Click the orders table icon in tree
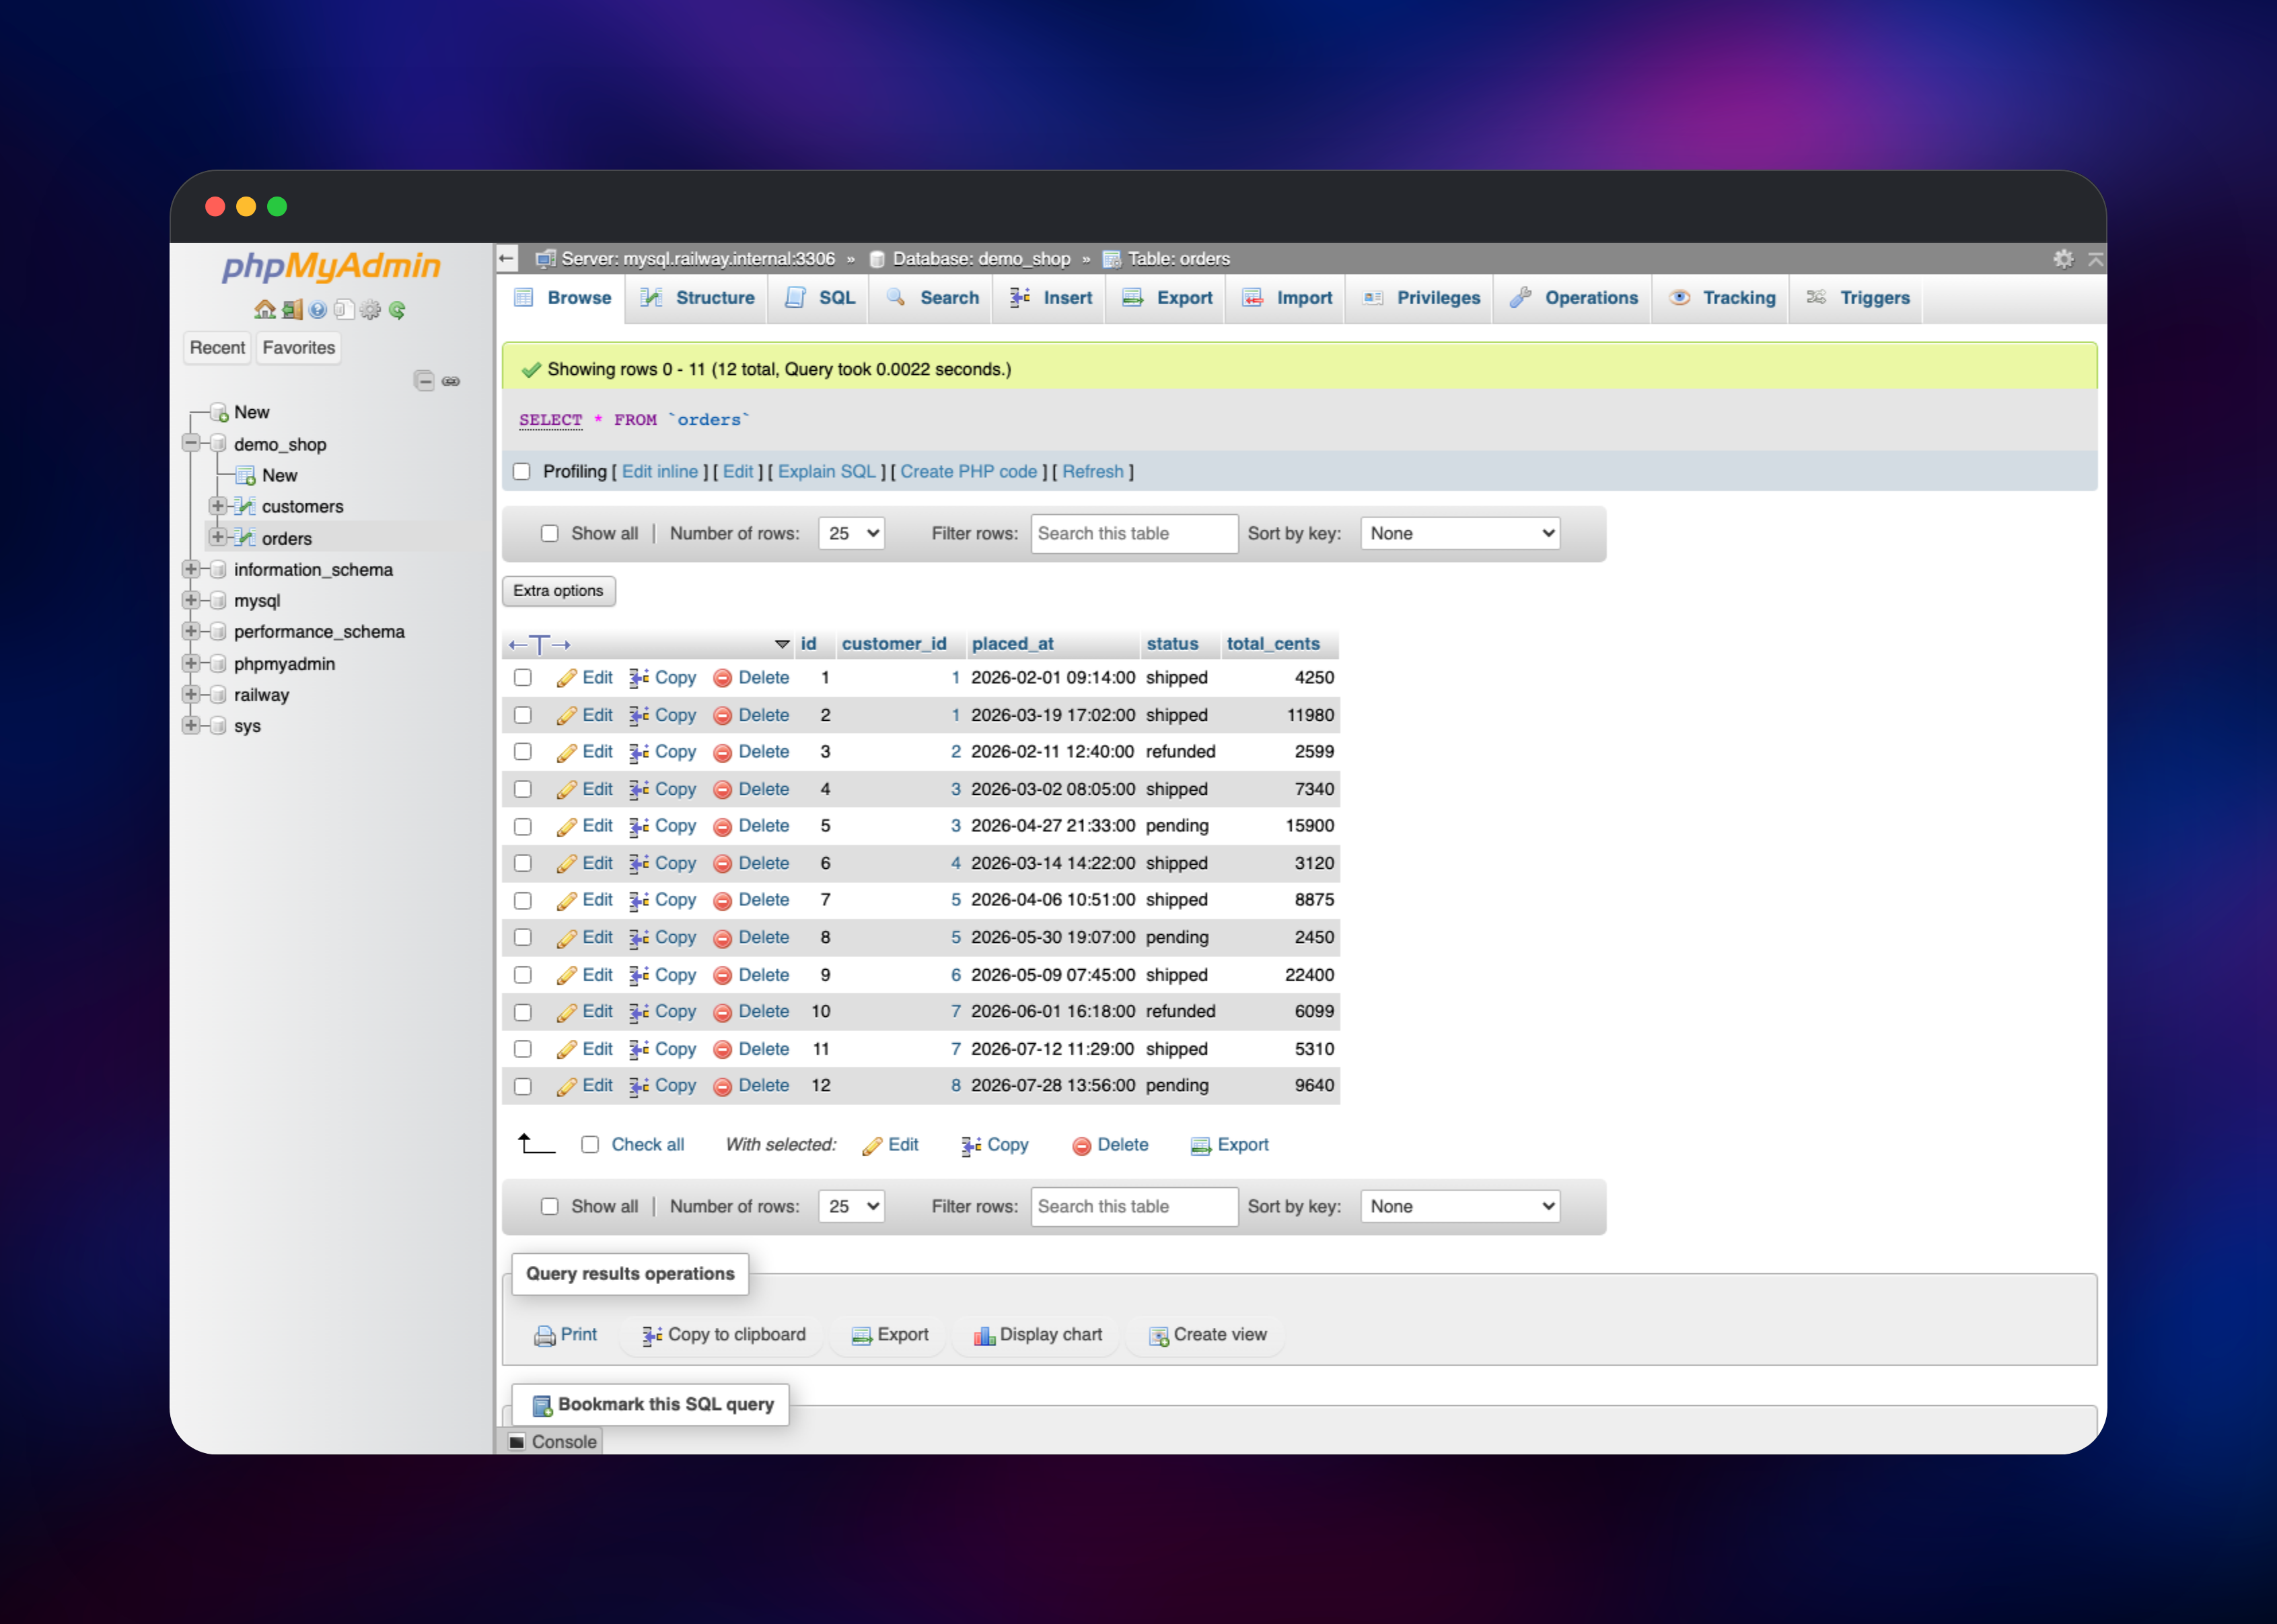 [x=245, y=538]
